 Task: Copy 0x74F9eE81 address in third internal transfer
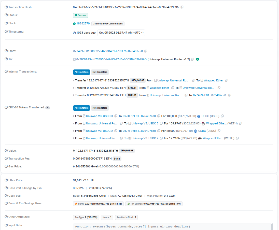(x=230, y=95)
